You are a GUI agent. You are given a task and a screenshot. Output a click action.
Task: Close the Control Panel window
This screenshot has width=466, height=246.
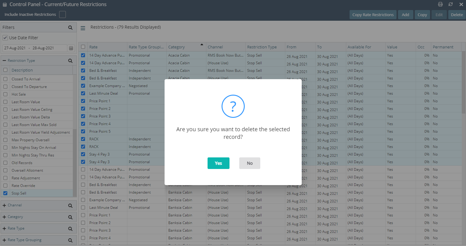click(461, 4)
